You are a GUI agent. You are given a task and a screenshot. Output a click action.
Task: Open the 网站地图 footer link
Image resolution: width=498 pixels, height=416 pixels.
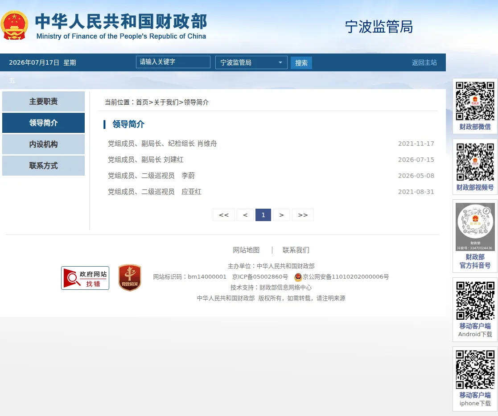(246, 250)
